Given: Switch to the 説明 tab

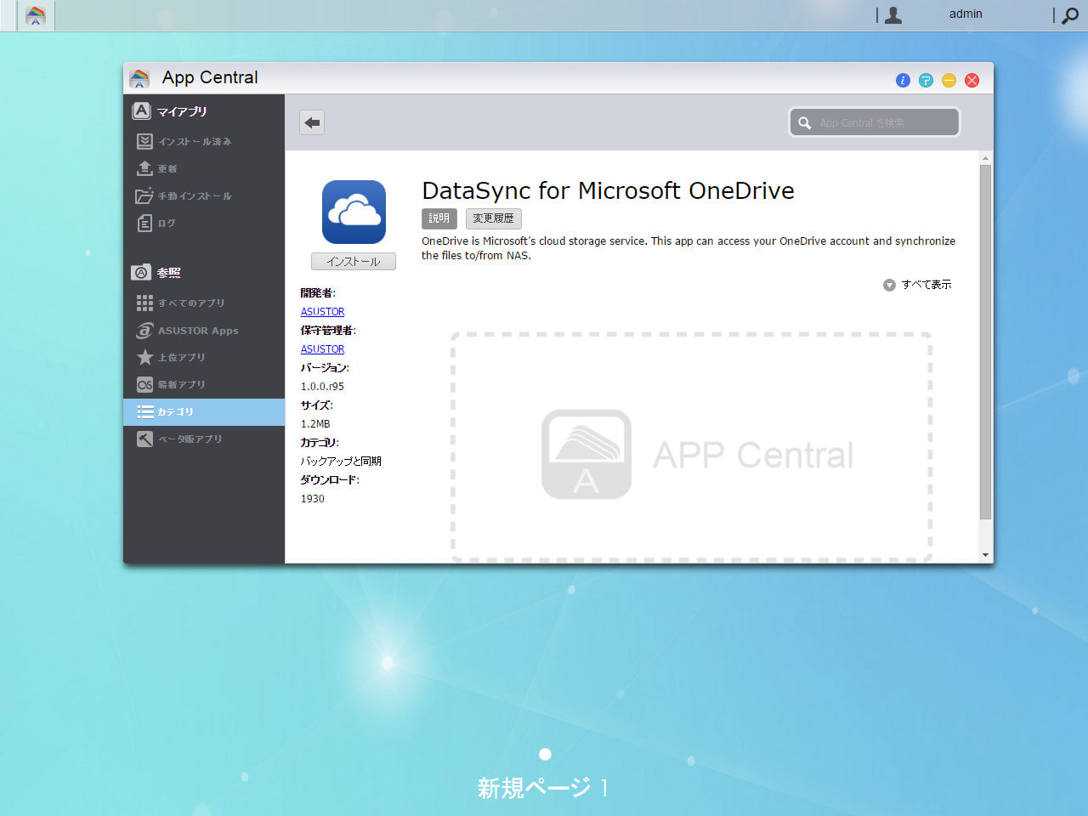Looking at the screenshot, I should tap(439, 218).
